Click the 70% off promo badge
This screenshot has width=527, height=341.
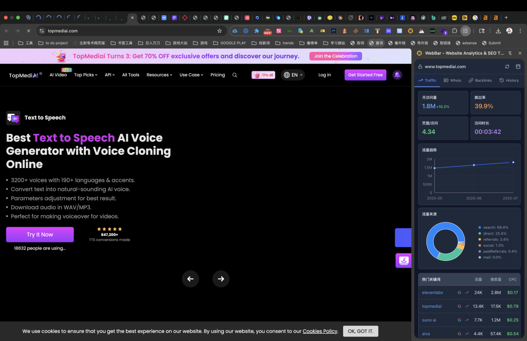pos(263,75)
